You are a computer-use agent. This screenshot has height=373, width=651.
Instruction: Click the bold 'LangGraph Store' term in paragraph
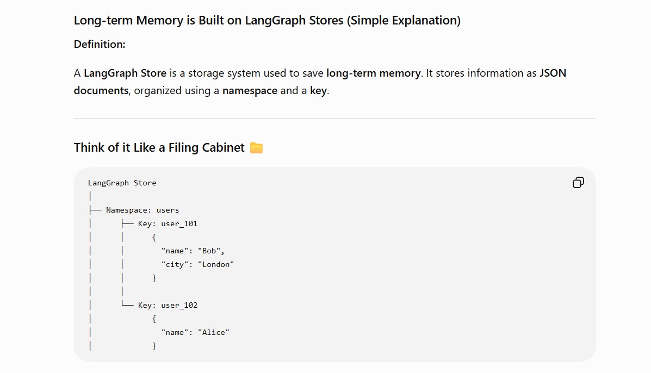125,73
